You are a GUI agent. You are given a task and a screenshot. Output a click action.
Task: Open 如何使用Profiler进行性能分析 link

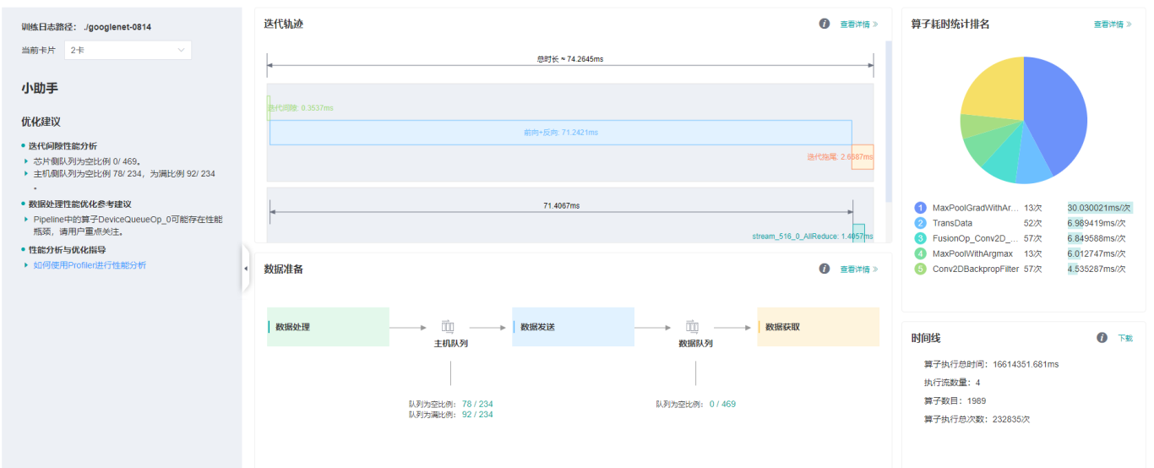pos(90,265)
